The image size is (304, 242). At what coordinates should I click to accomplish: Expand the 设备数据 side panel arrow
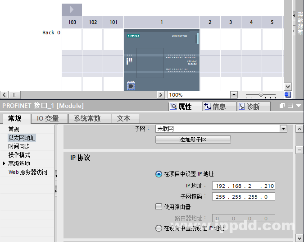tap(294, 15)
